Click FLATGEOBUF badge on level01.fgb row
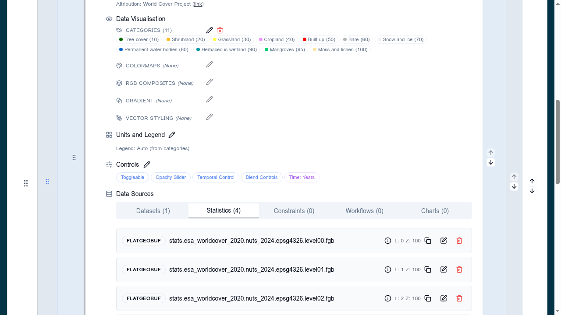The width and height of the screenshot is (561, 315). pos(144,269)
